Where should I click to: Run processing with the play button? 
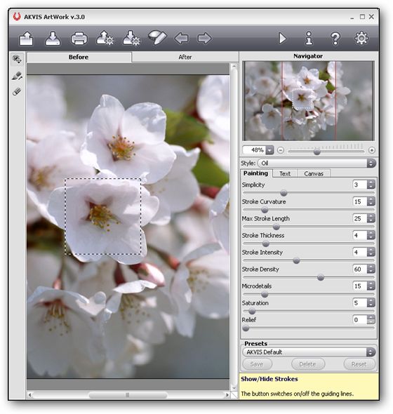282,39
